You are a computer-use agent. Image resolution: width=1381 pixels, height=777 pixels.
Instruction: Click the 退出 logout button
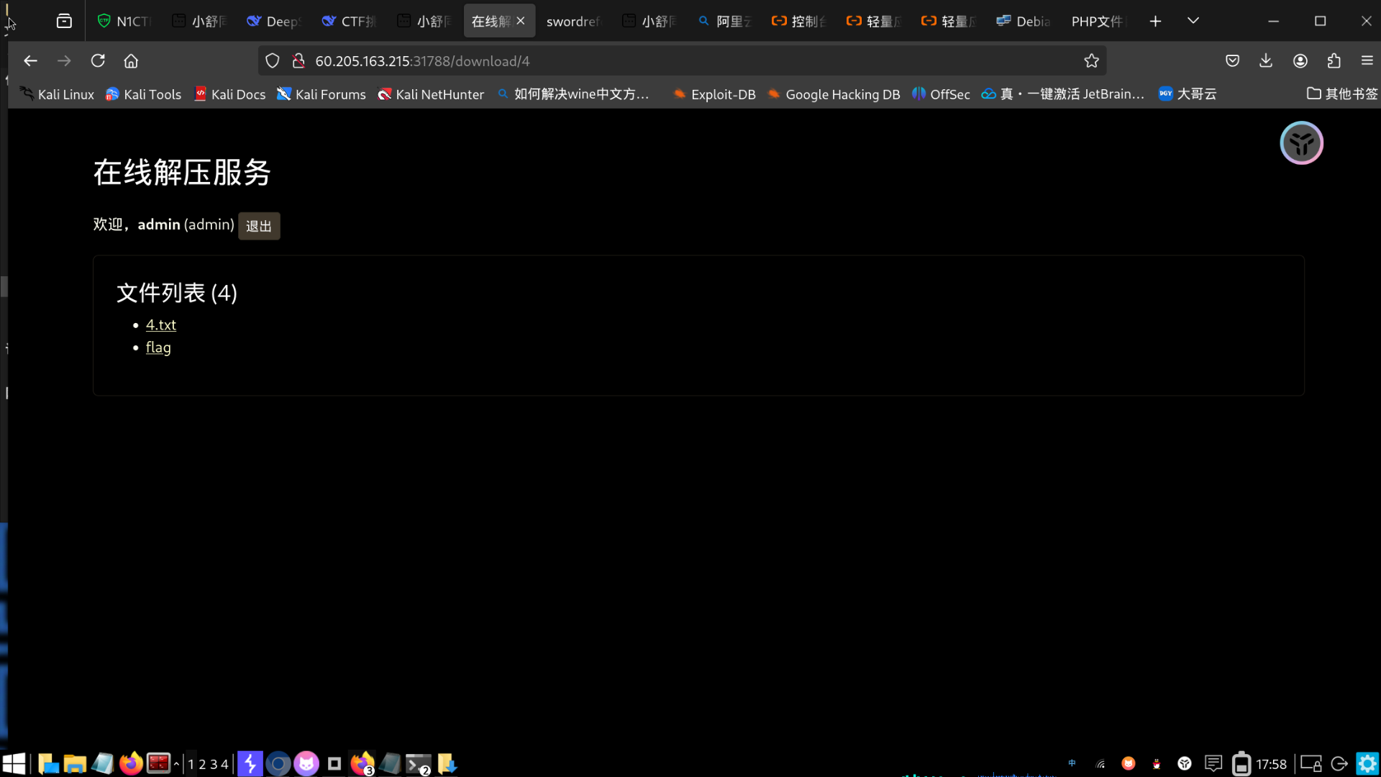(x=259, y=226)
